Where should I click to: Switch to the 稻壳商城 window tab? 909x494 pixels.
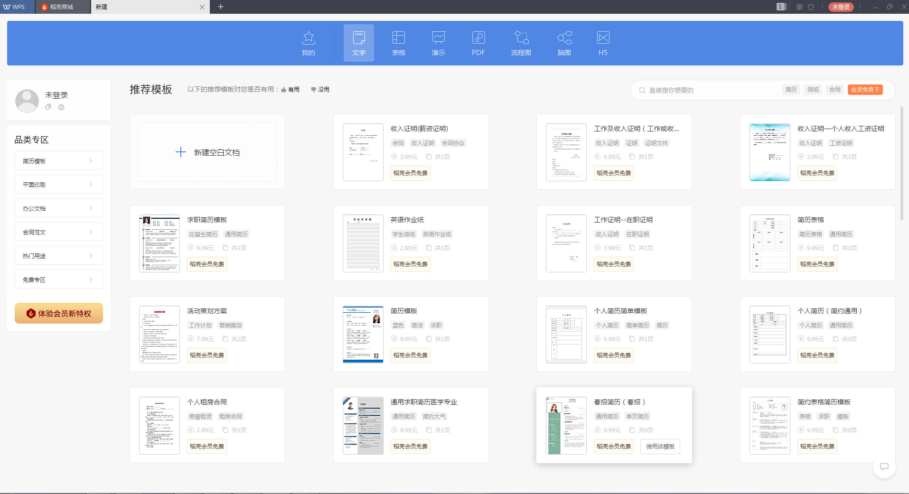pyautogui.click(x=63, y=7)
